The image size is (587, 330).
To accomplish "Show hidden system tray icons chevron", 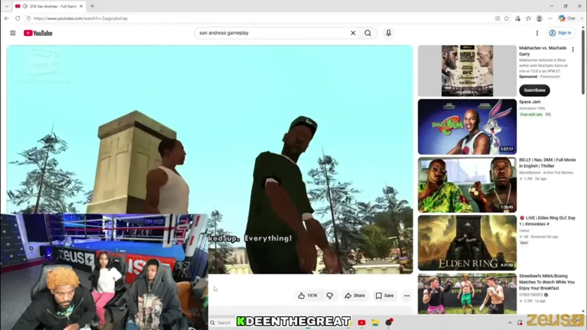I will click(x=510, y=323).
